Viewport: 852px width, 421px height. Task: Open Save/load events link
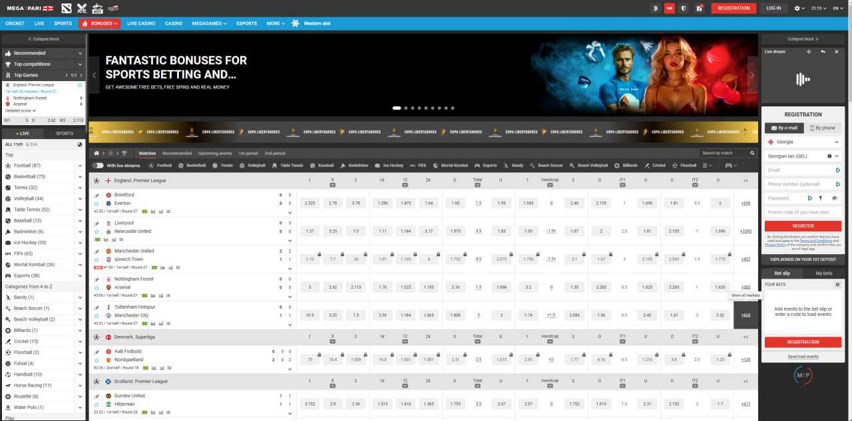point(803,356)
